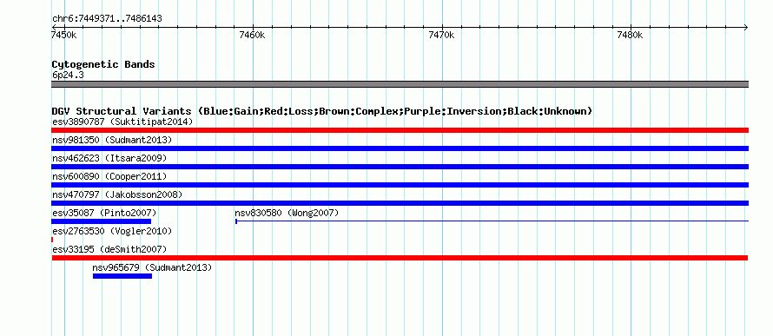The height and width of the screenshot is (336, 773).
Task: Click the chr6:7449371..7486143 coordinate label
Action: (107, 19)
